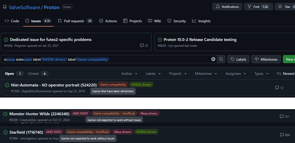Click the AMD RADV label on Starfield
Image resolution: width=295 pixels, height=143 pixels.
tap(54, 132)
